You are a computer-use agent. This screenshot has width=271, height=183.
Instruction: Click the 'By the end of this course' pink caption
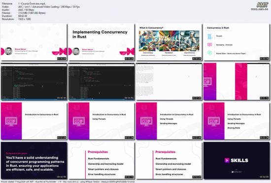(x=16, y=153)
